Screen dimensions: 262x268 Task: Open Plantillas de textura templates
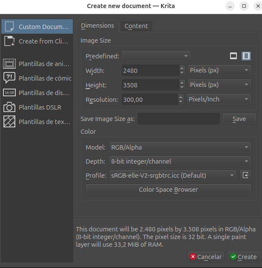(37, 122)
